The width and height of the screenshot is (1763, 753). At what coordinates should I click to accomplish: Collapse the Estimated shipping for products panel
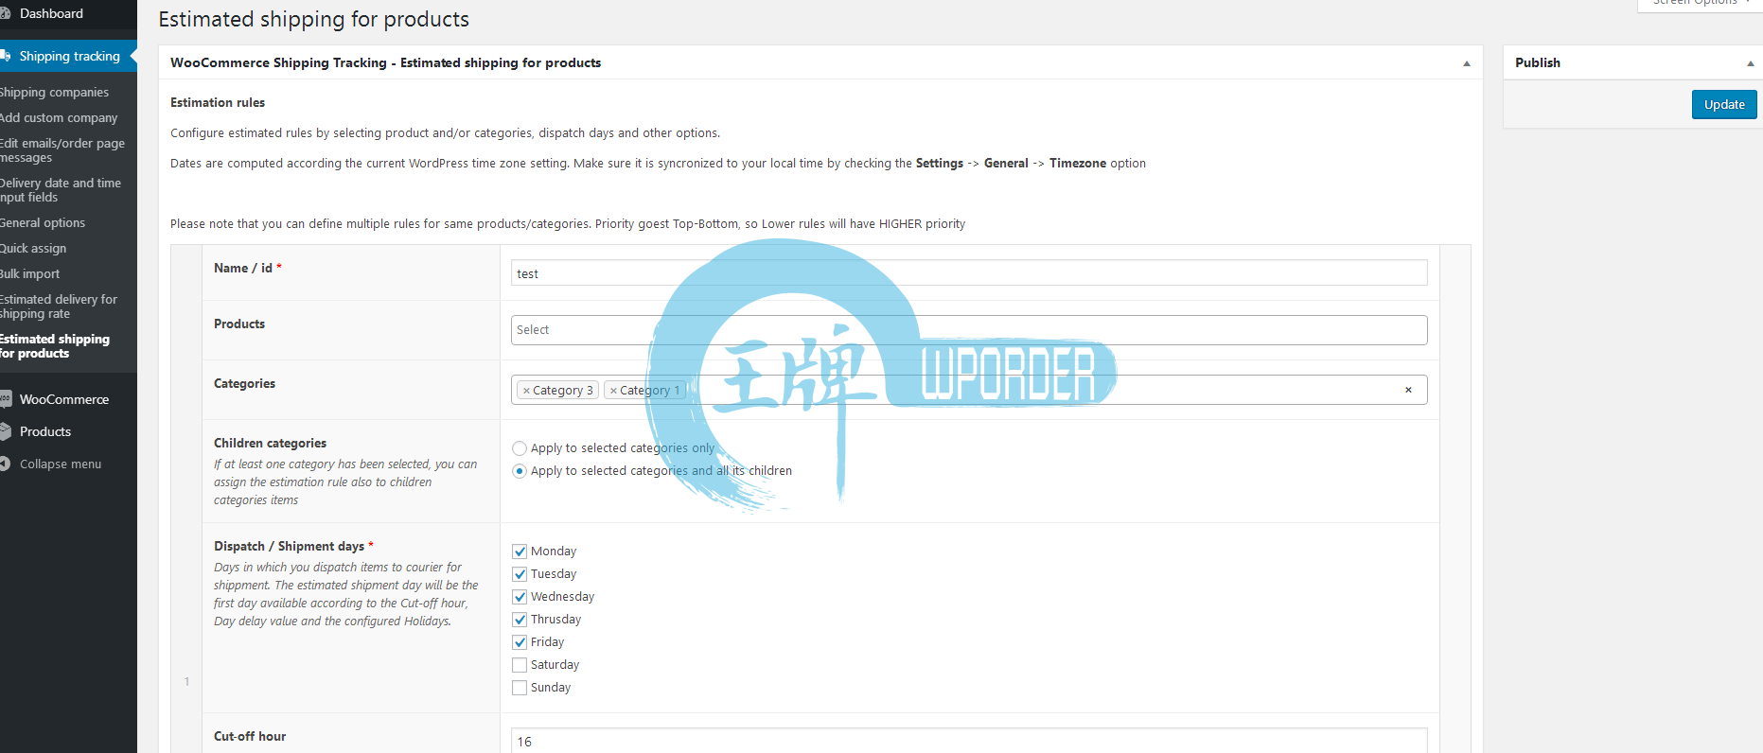1467,63
